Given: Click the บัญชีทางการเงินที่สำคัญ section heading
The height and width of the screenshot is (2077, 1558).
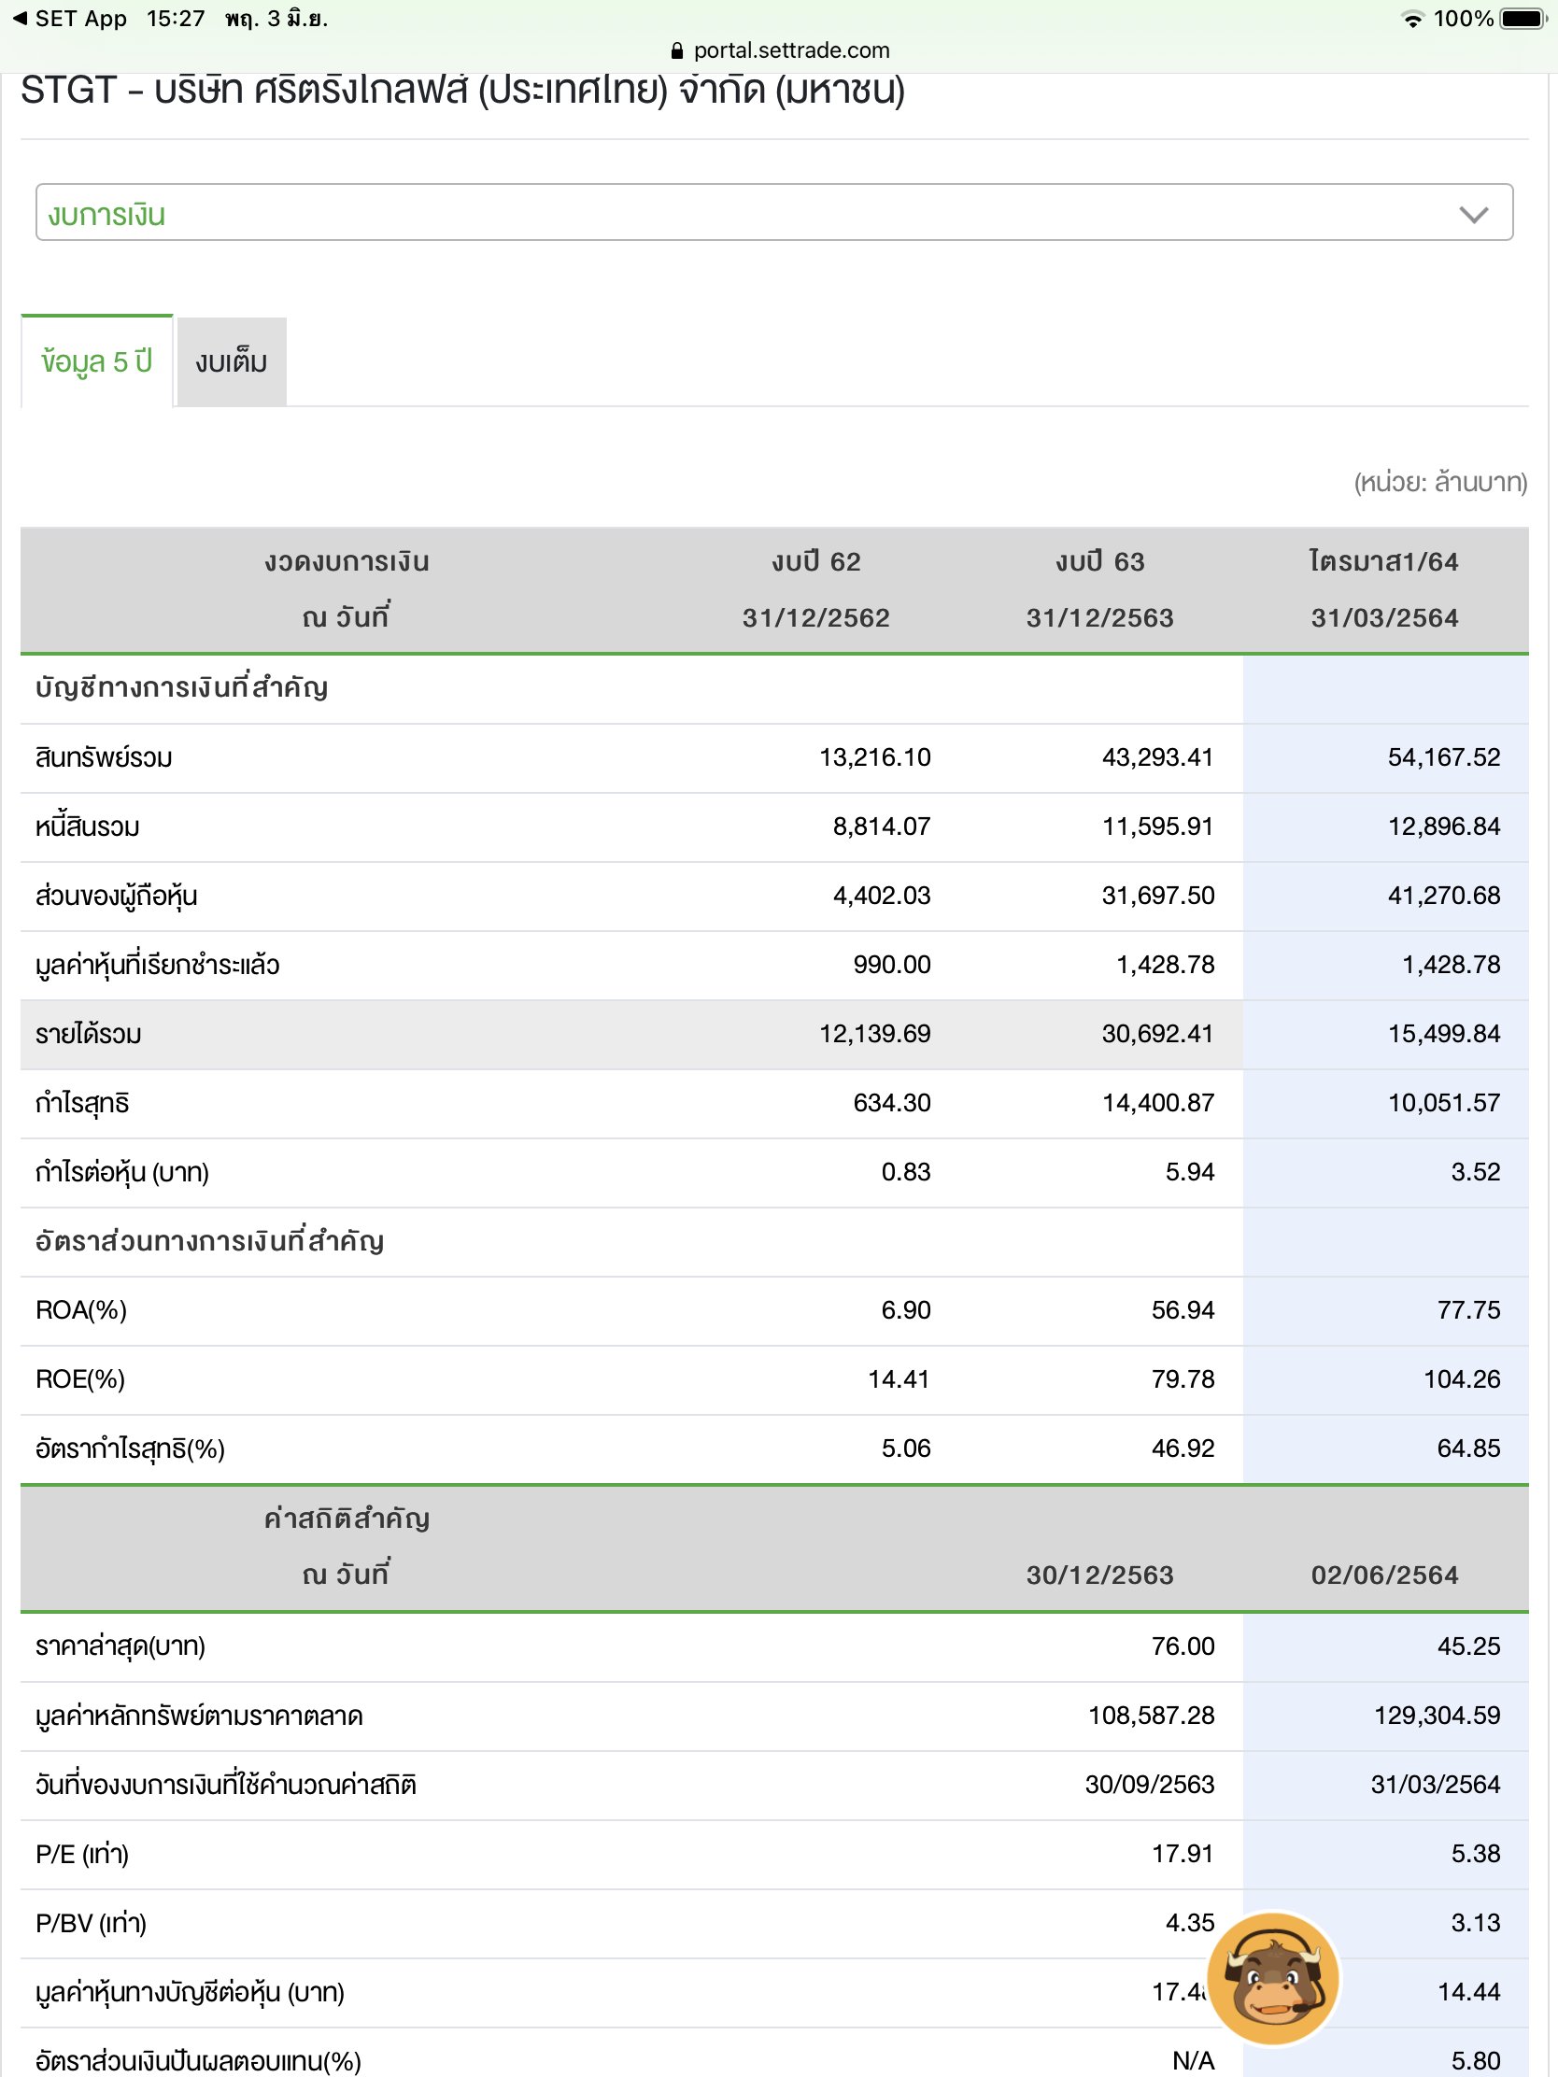Looking at the screenshot, I should pyautogui.click(x=182, y=688).
